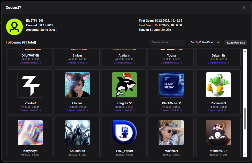This screenshot has width=252, height=163.
Task: Open TMG_Esport's blue logo
Action: [124, 133]
